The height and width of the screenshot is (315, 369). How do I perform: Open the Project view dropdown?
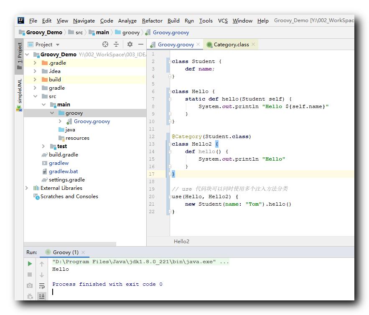click(x=58, y=45)
